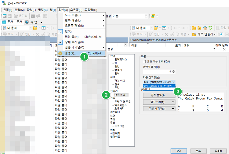Click the 눈금자 크기 tab size input field
Screen dimensions: 229x154
(x=158, y=72)
